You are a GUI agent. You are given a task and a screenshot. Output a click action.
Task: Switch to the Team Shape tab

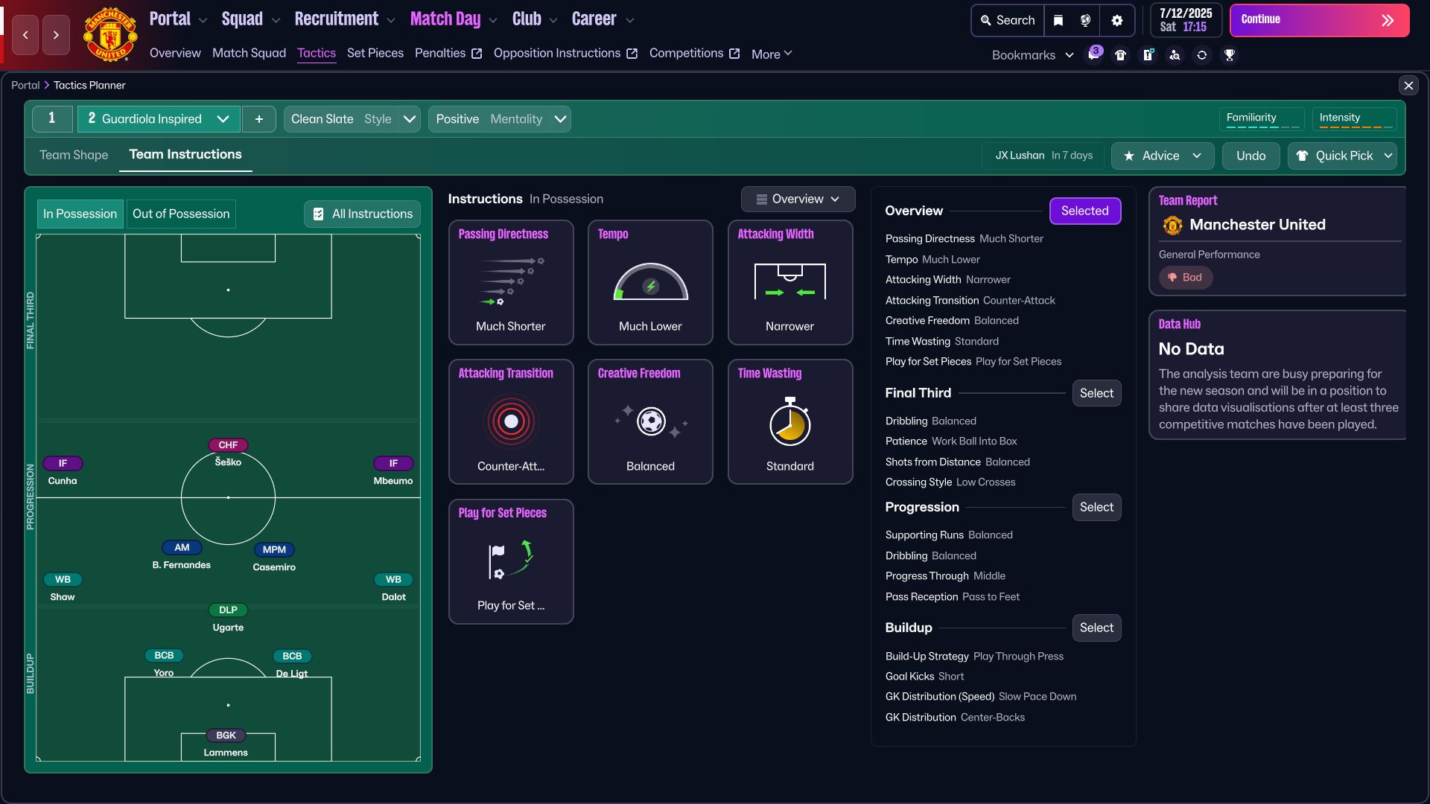click(x=73, y=155)
